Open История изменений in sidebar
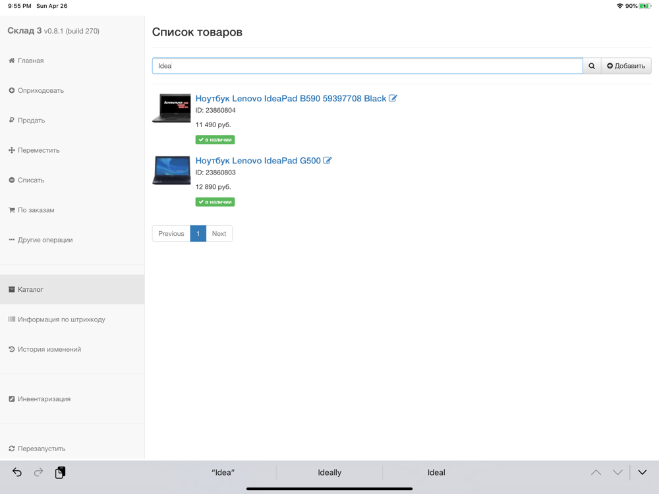The height and width of the screenshot is (494, 659). pos(72,349)
